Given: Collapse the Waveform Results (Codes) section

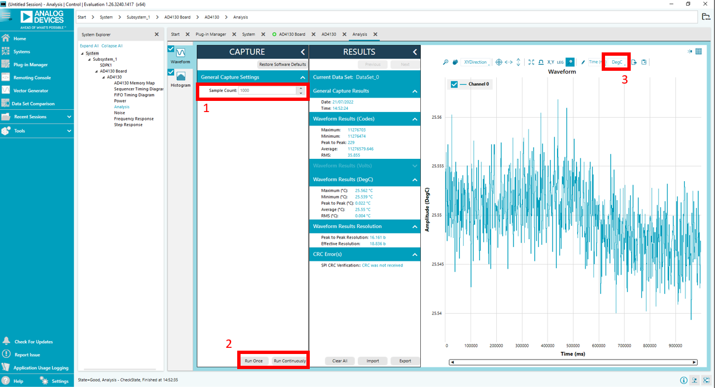Looking at the screenshot, I should coord(415,119).
